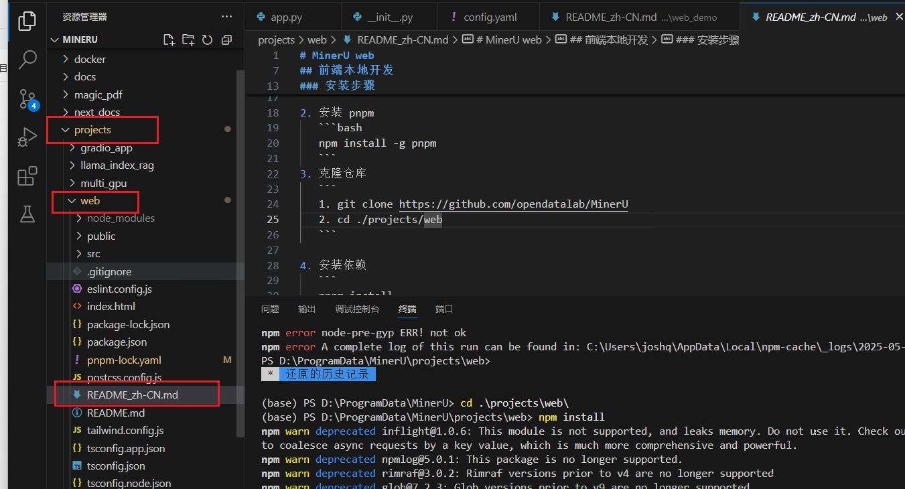The height and width of the screenshot is (489, 905).
Task: Open the Search view in activity bar
Action: pos(27,59)
